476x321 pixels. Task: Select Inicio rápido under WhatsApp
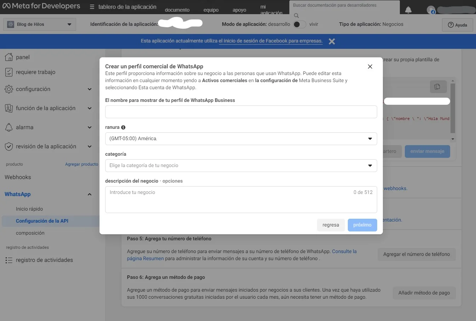pos(29,209)
